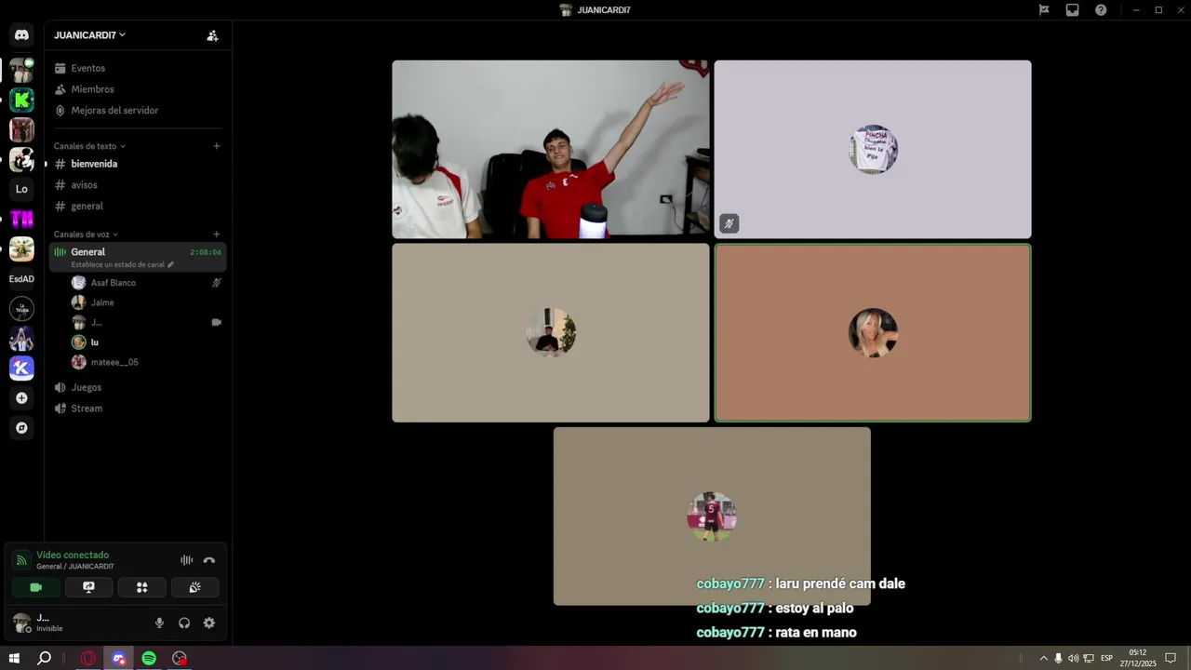Select mateee__05 in the voice list

(147, 362)
